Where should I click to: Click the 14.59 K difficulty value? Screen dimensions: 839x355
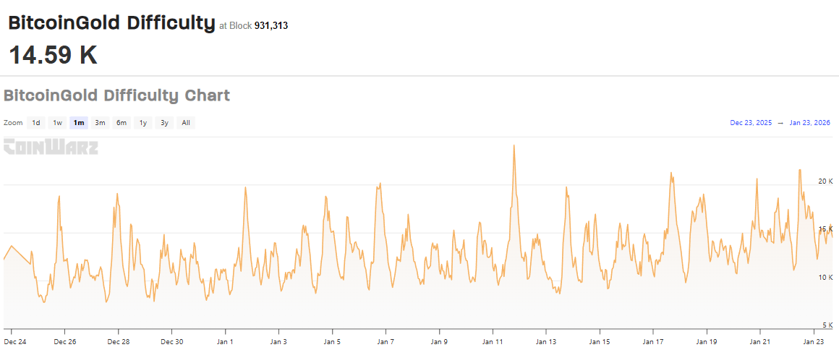[x=53, y=55]
